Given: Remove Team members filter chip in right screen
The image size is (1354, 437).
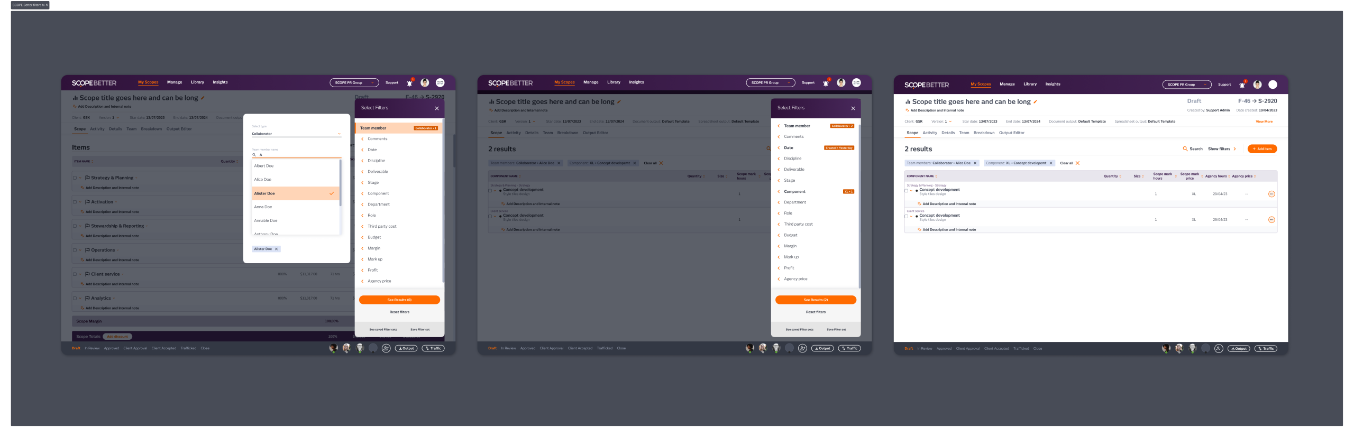Looking at the screenshot, I should 975,163.
